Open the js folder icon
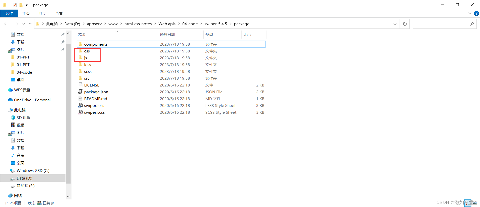The width and height of the screenshot is (480, 207). point(80,58)
